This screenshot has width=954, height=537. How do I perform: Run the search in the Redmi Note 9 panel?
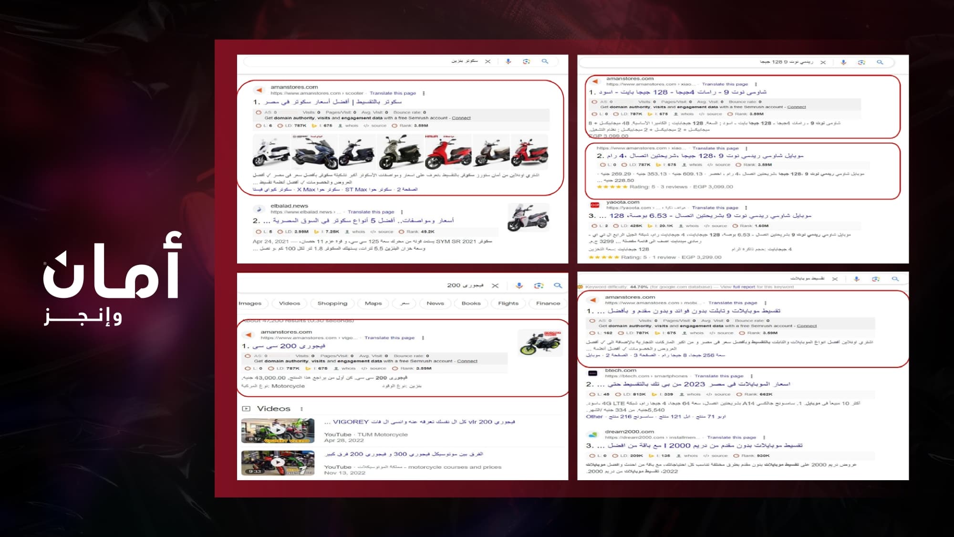[x=880, y=63]
